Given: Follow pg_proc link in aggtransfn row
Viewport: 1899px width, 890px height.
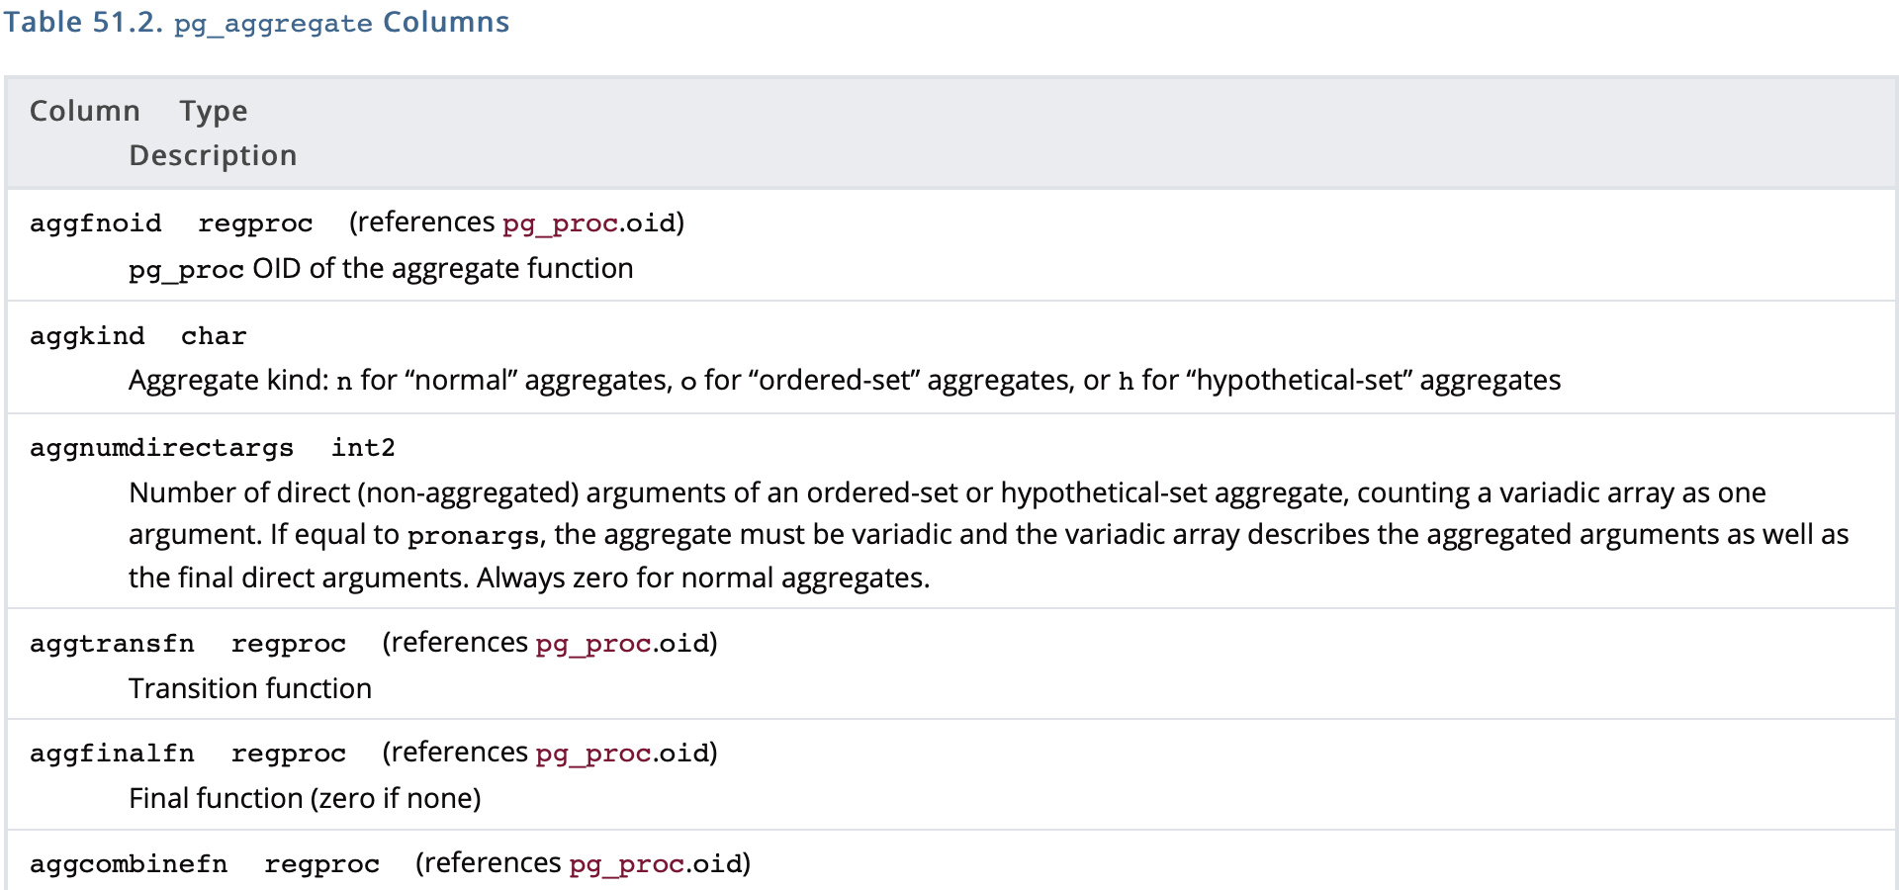Looking at the screenshot, I should click(x=592, y=644).
